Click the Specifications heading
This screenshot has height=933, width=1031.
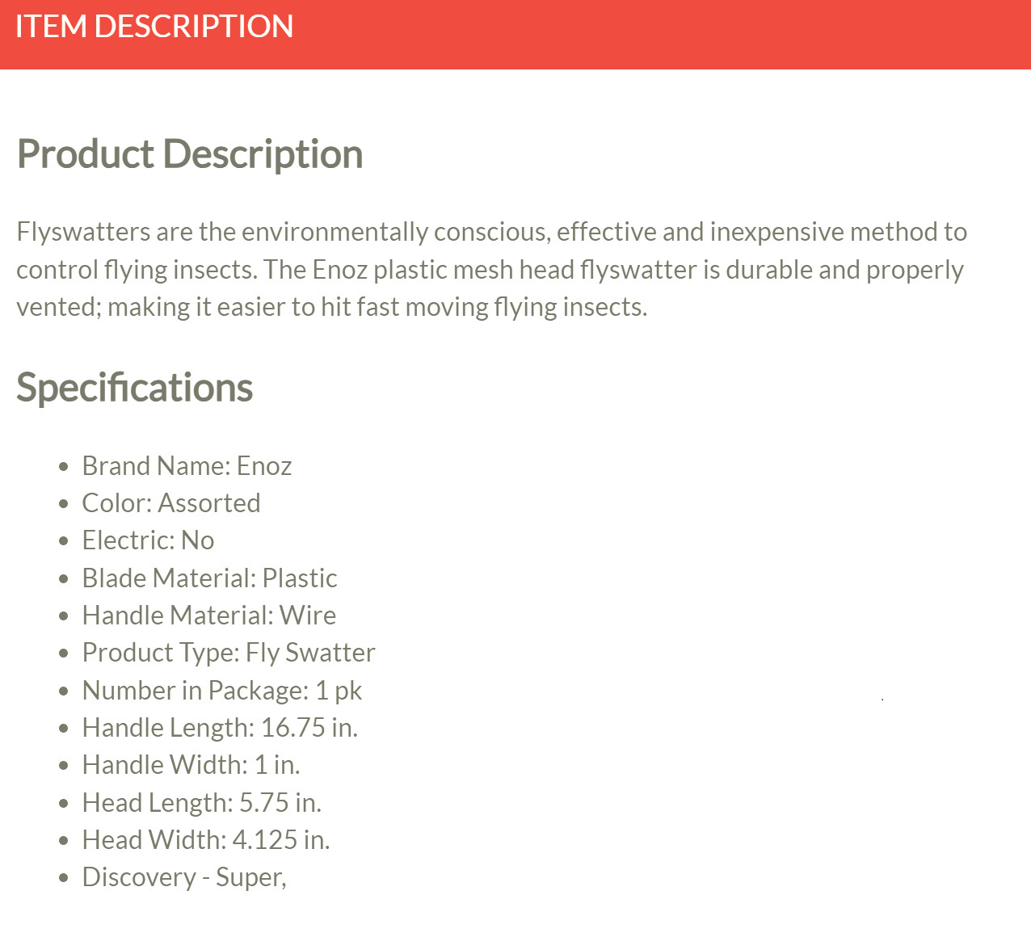click(x=135, y=388)
